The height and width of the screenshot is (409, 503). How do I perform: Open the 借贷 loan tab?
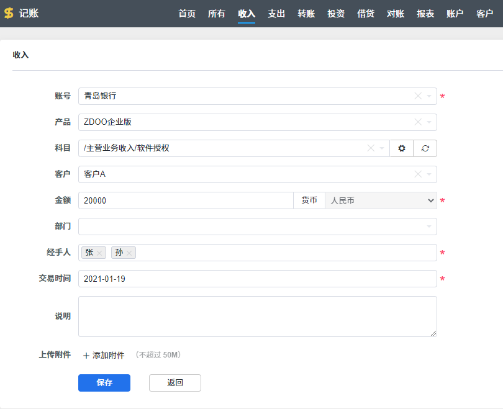click(x=366, y=14)
